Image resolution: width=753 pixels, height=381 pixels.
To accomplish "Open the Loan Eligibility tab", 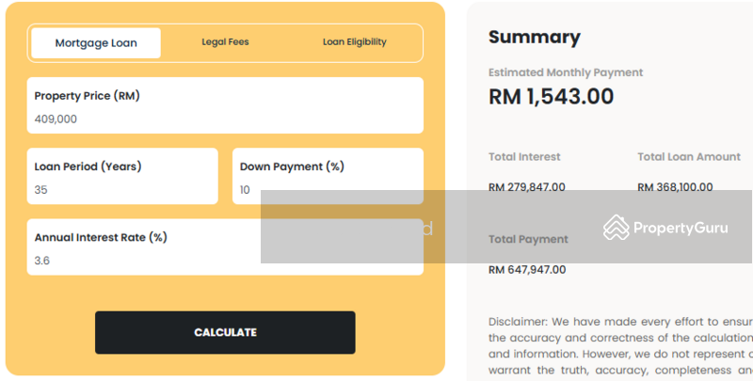I will pyautogui.click(x=355, y=42).
